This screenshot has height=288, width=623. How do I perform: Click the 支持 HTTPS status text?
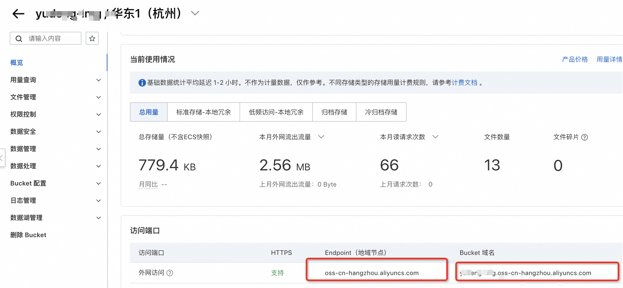pyautogui.click(x=278, y=273)
